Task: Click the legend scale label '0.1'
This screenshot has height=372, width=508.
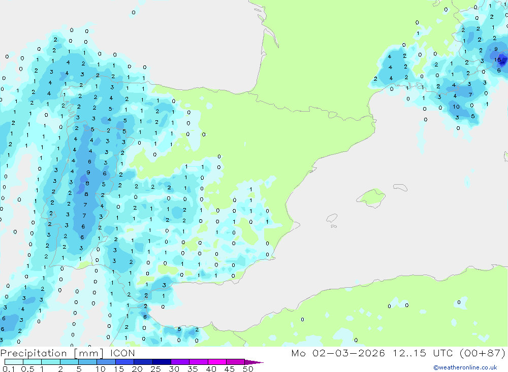Action: (x=9, y=369)
